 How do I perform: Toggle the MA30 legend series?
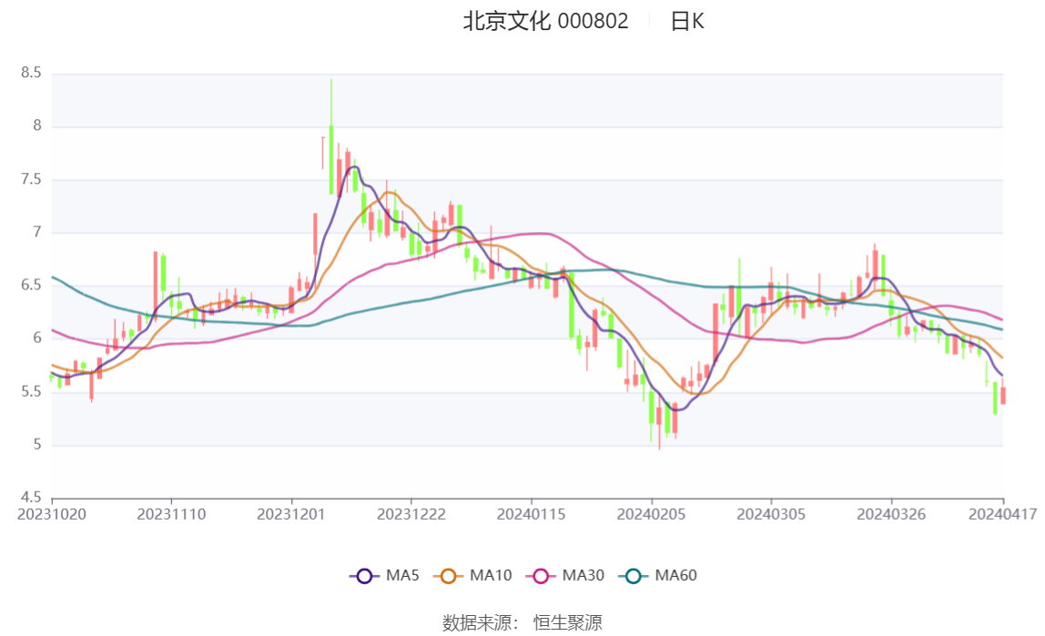click(x=565, y=575)
